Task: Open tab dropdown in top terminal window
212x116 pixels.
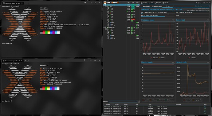Action: [x=28, y=3]
